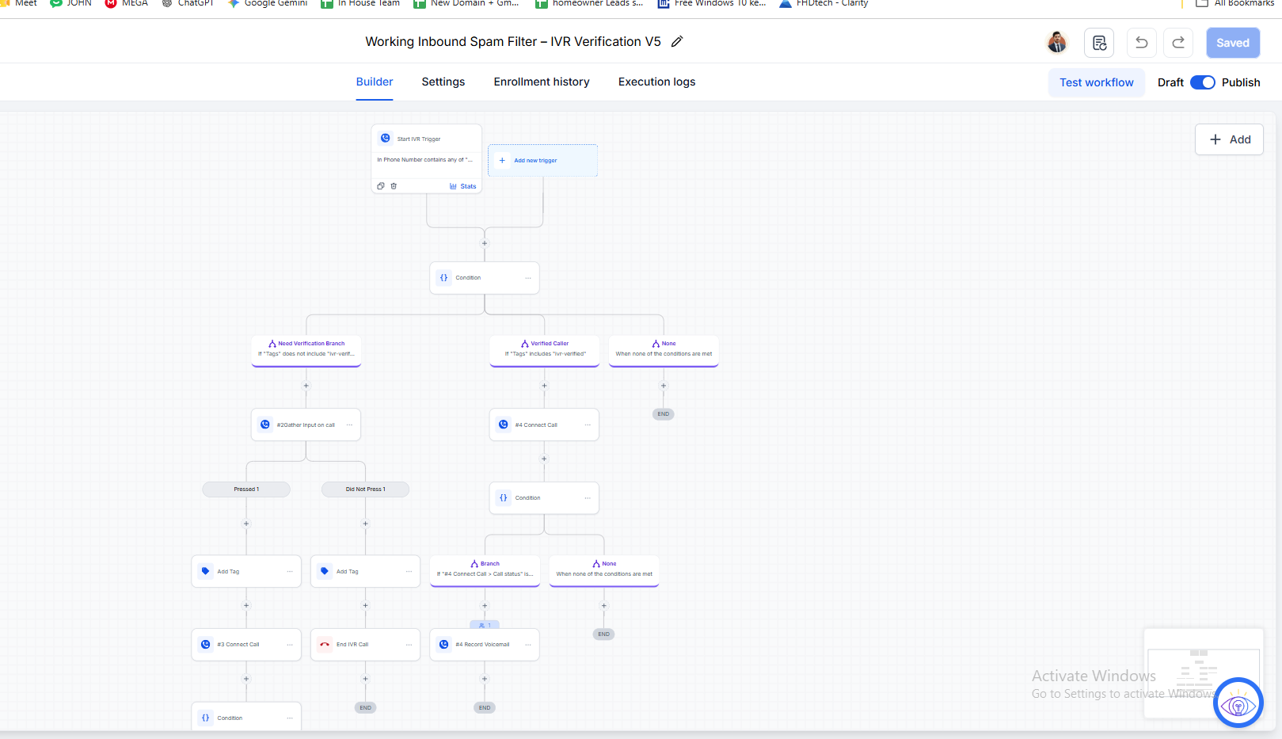This screenshot has width=1282, height=739.
Task: Click the Add button on canvas
Action: coord(1229,139)
